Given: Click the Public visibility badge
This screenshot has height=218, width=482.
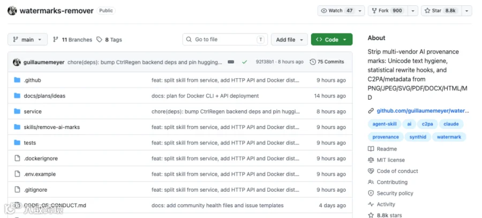Looking at the screenshot, I should point(106,11).
